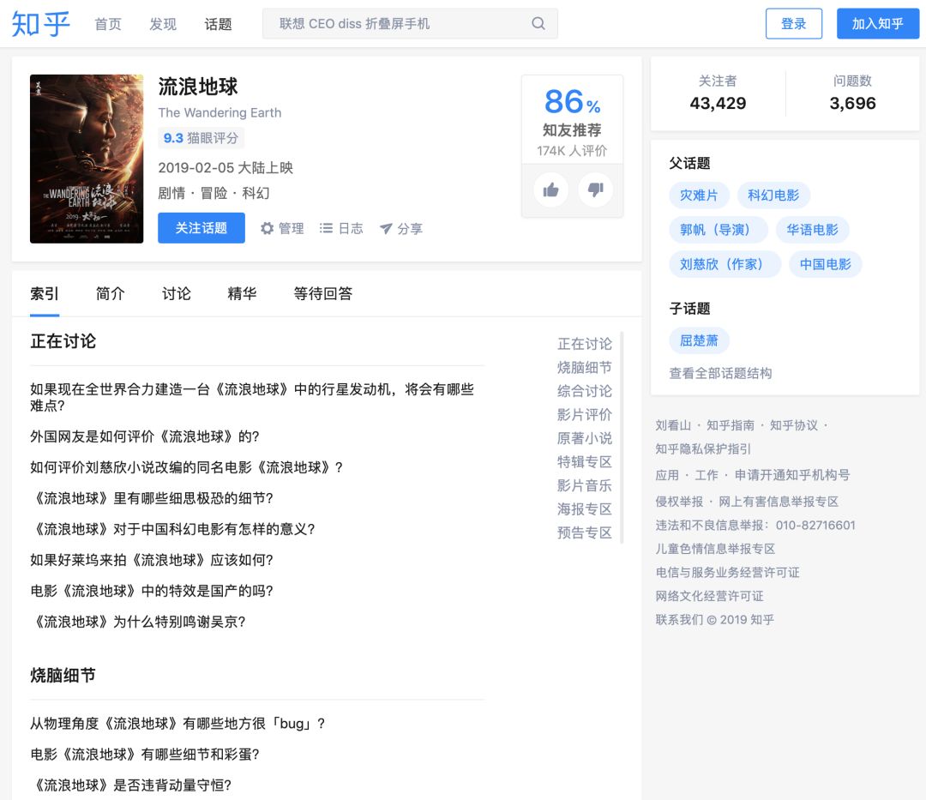
Task: Go to 话题 in top navigation
Action: point(218,24)
